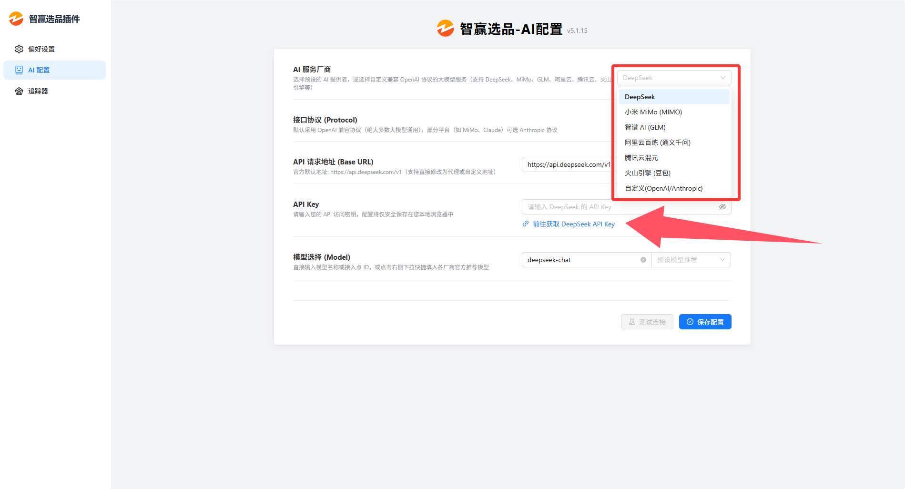Click the 智赢选品插件 logo icon in sidebar
The width and height of the screenshot is (905, 489).
click(16, 19)
